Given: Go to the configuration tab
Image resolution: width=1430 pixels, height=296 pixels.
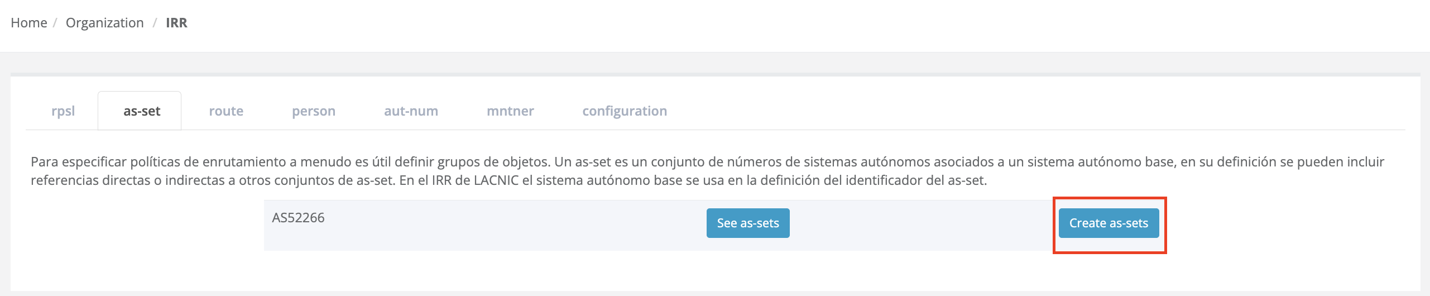Looking at the screenshot, I should [x=625, y=111].
